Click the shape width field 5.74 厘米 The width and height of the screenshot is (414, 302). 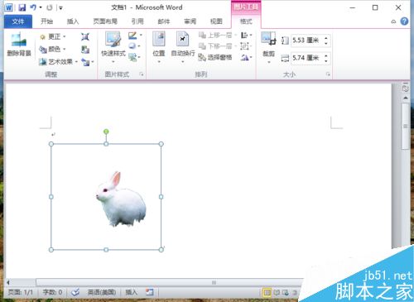(x=306, y=58)
